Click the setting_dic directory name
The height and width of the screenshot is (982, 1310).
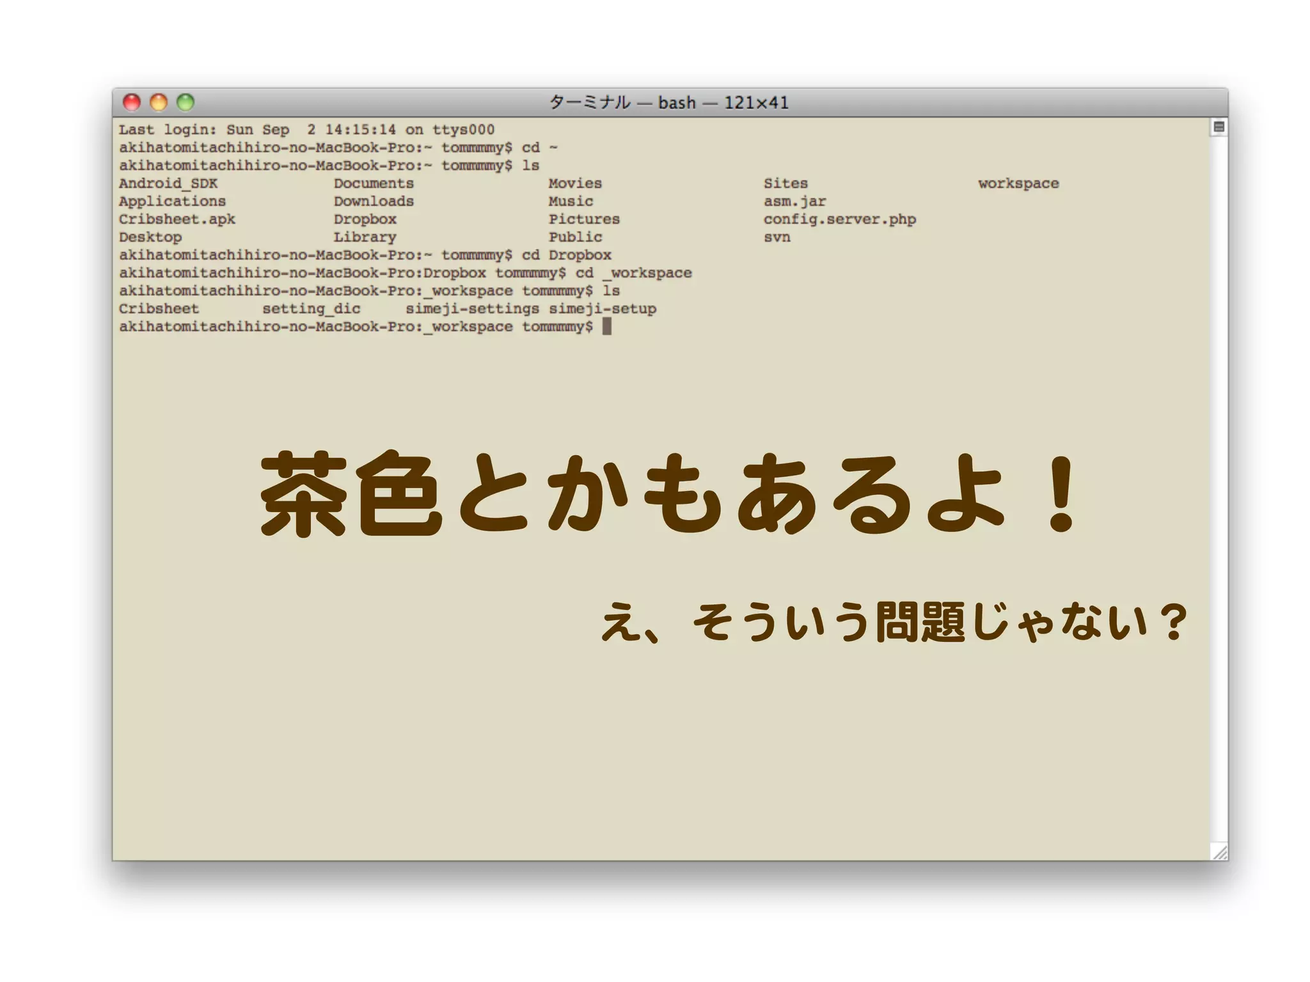pyautogui.click(x=311, y=309)
